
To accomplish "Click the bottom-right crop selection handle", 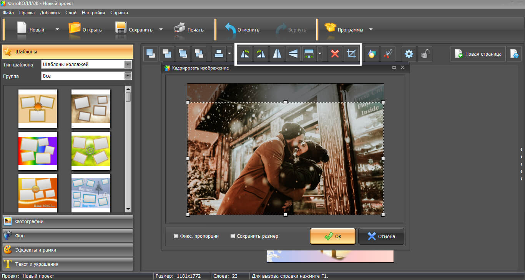I will click(x=383, y=215).
